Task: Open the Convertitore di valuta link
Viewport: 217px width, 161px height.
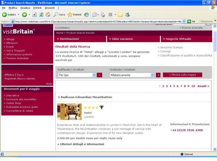Action: (19, 111)
